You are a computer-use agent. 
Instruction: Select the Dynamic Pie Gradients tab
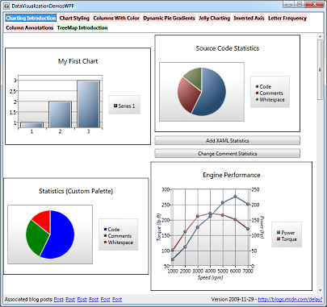coord(169,18)
